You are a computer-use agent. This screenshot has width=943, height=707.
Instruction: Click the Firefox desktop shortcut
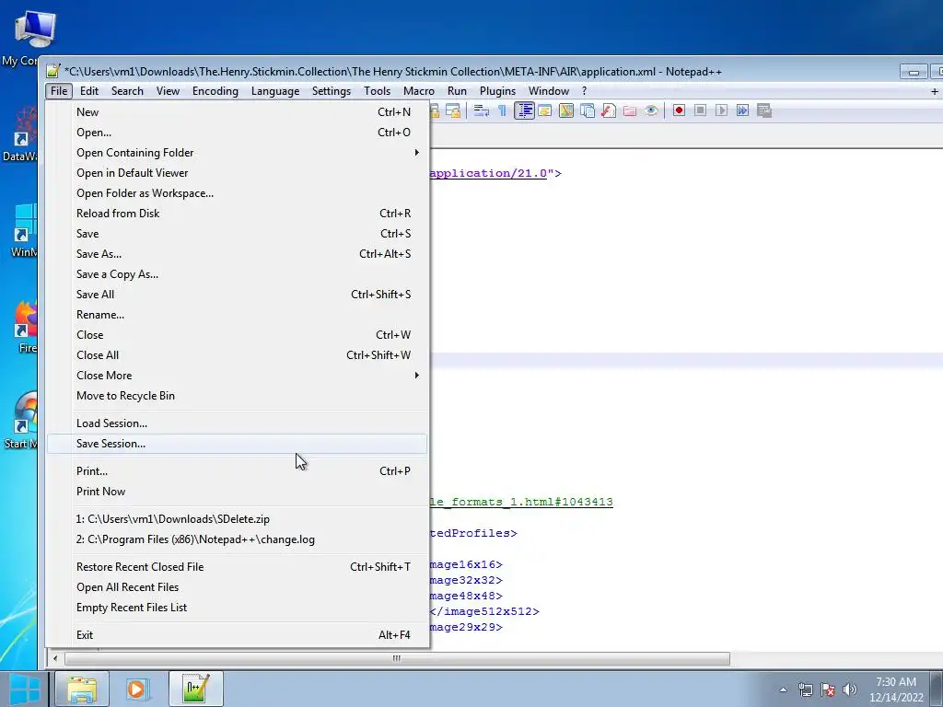pos(24,328)
